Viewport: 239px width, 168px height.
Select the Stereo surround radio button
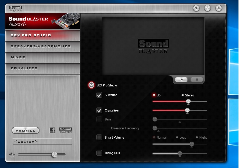coord(183,95)
